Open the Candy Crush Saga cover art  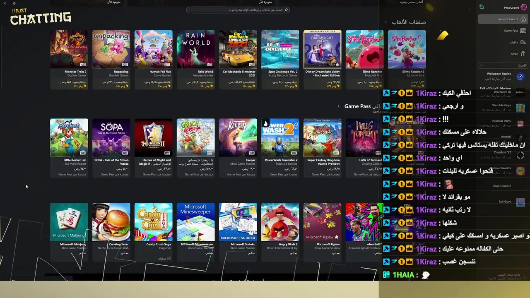(x=154, y=222)
